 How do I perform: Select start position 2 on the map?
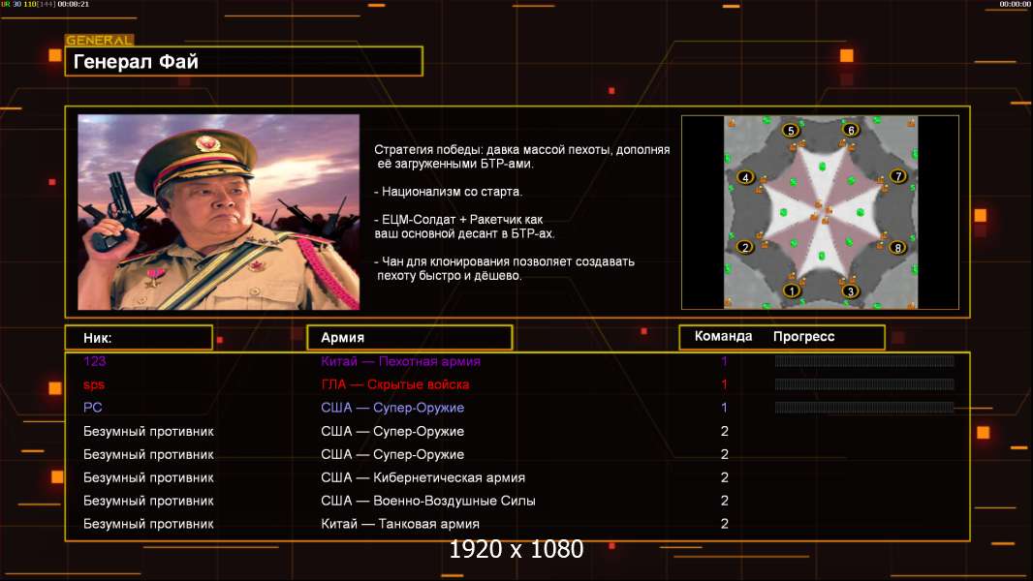pos(745,247)
